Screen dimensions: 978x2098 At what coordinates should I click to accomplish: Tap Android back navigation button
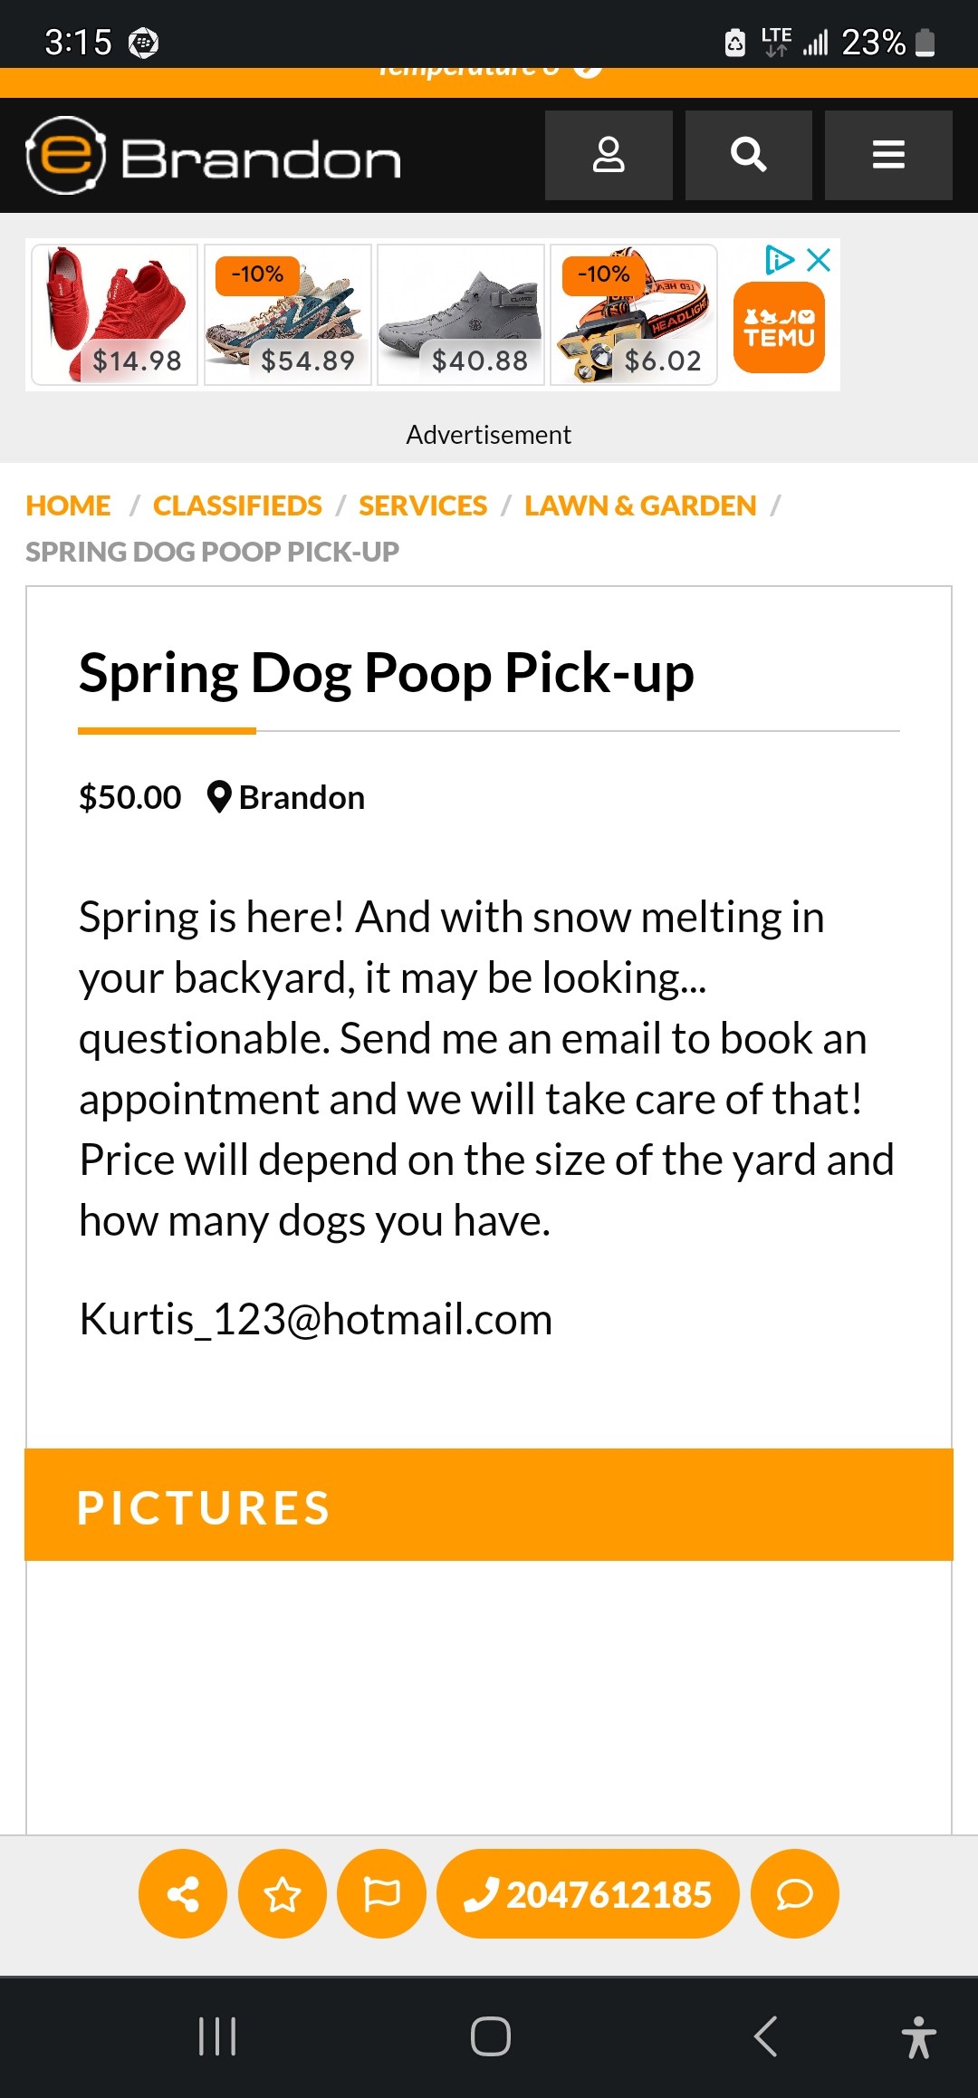click(x=765, y=2037)
